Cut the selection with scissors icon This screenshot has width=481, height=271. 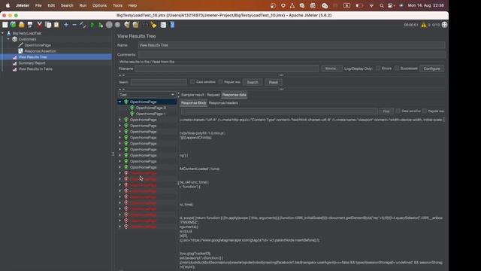point(39,25)
